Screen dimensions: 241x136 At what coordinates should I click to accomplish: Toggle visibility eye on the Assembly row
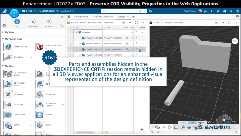pyautogui.click(x=136, y=32)
